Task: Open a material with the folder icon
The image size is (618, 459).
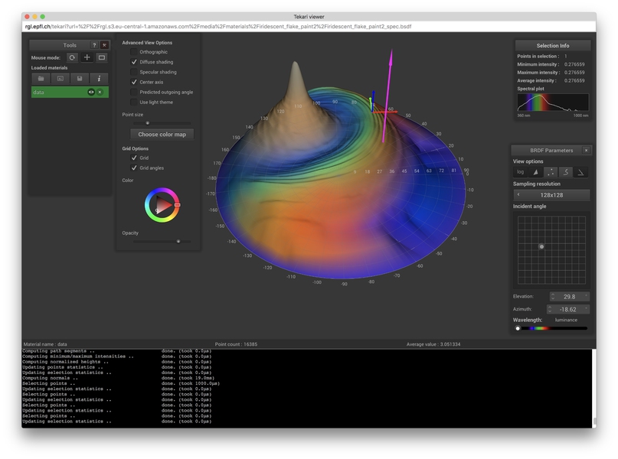Action: pos(41,78)
